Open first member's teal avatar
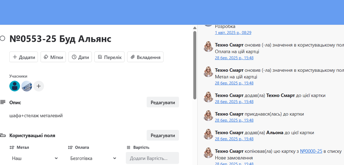 pyautogui.click(x=14, y=86)
